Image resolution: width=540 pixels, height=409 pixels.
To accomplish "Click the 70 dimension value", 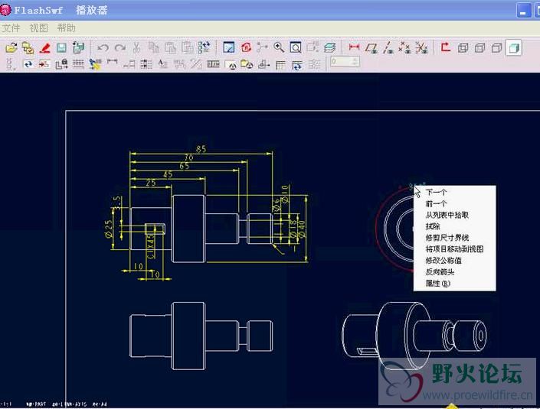I will point(188,157).
